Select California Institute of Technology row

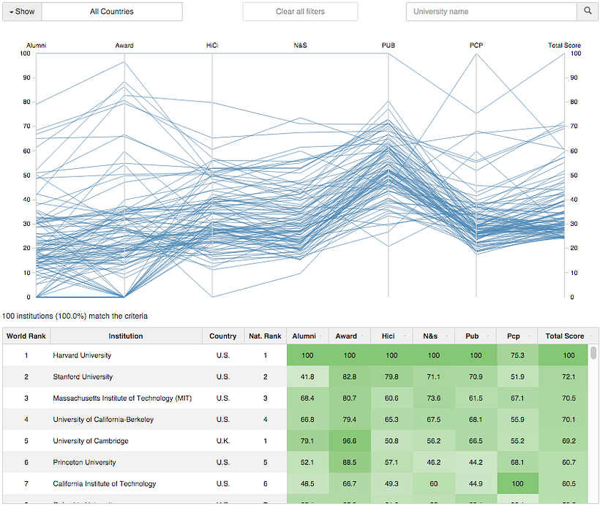[295, 483]
